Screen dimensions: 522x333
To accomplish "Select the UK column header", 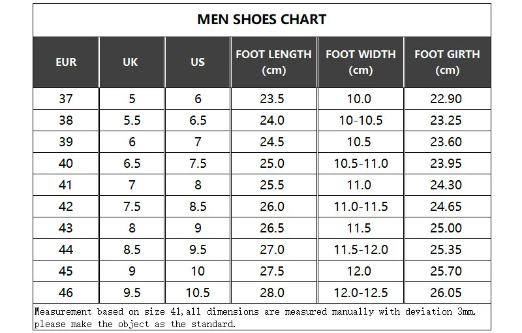I will coord(130,62).
